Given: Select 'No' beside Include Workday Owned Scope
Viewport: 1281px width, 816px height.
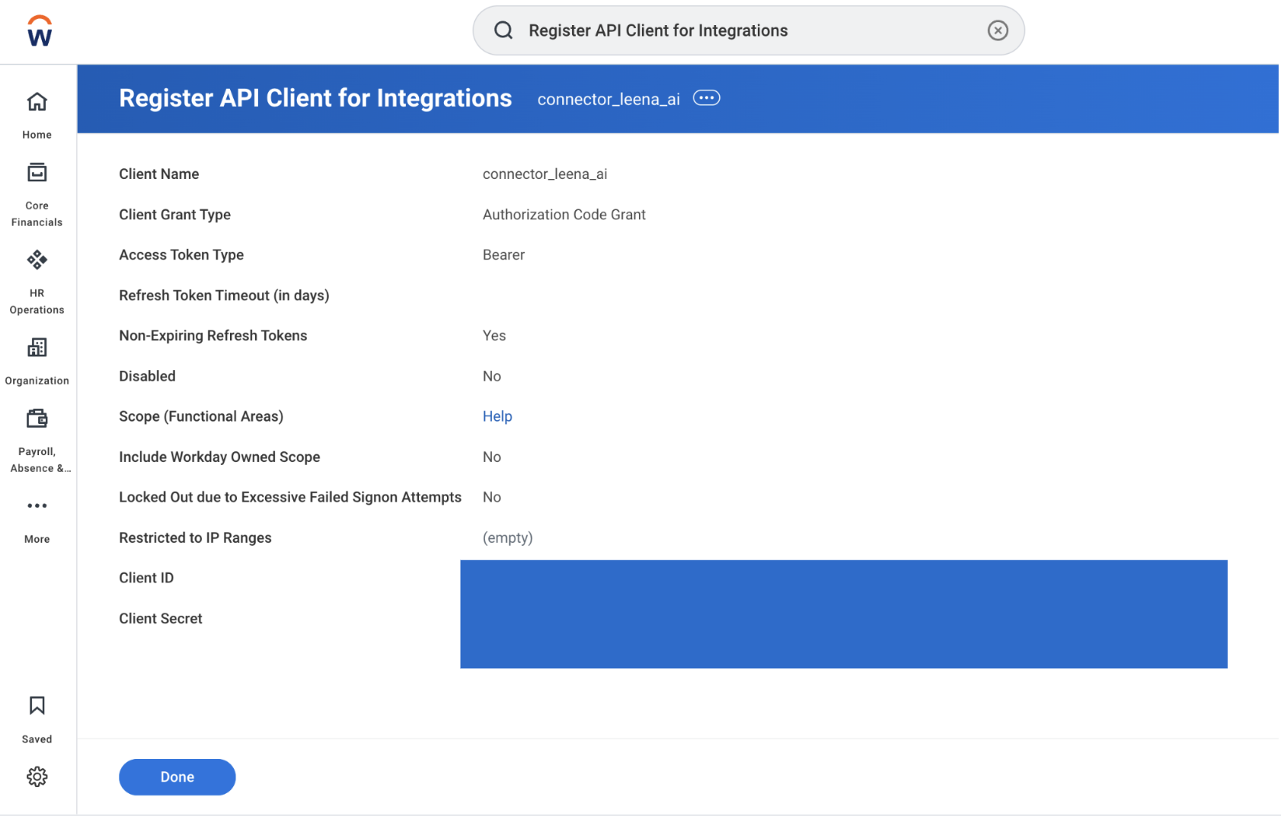Looking at the screenshot, I should coord(492,457).
